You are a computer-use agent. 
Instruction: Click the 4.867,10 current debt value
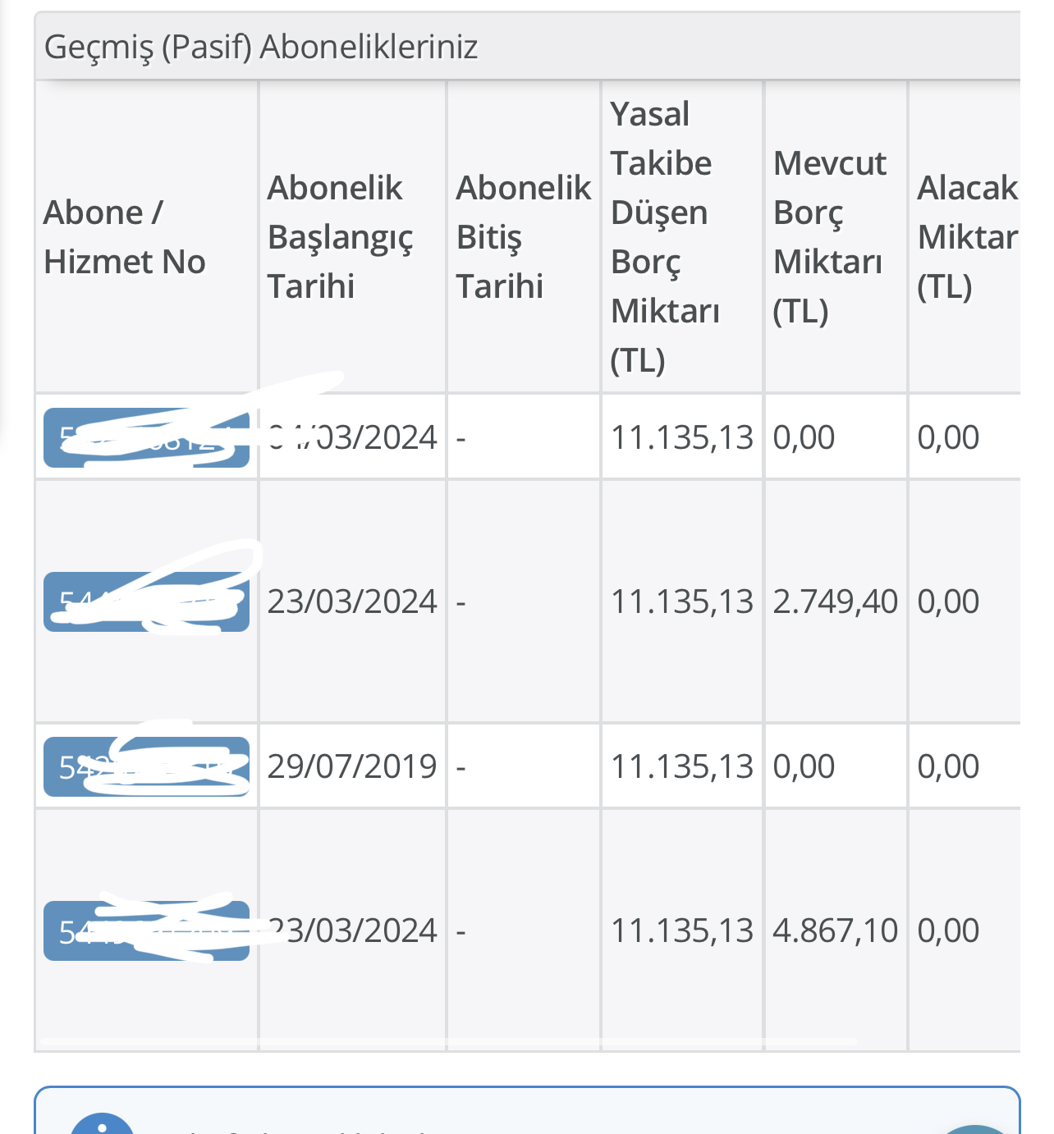pyautogui.click(x=836, y=931)
